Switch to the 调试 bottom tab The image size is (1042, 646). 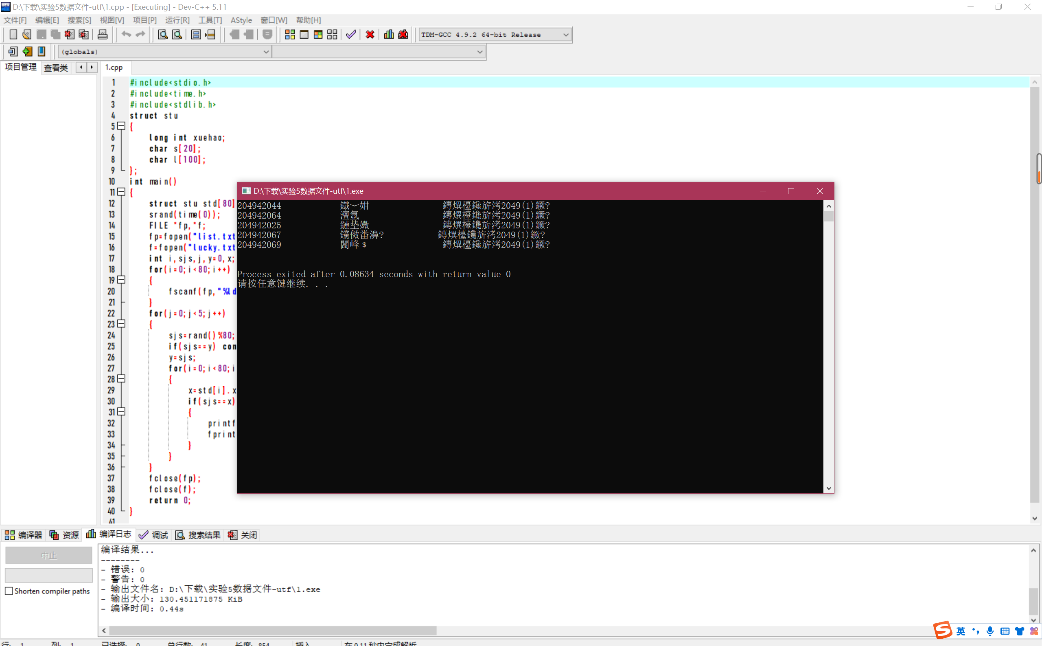pyautogui.click(x=154, y=535)
